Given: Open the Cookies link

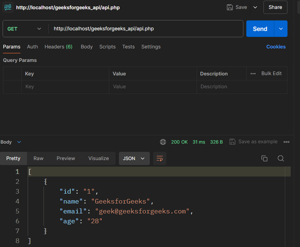Looking at the screenshot, I should tap(276, 47).
